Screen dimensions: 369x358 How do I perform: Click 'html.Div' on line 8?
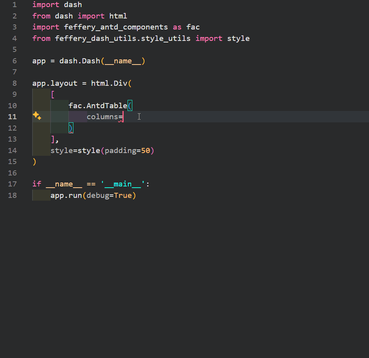(x=109, y=83)
